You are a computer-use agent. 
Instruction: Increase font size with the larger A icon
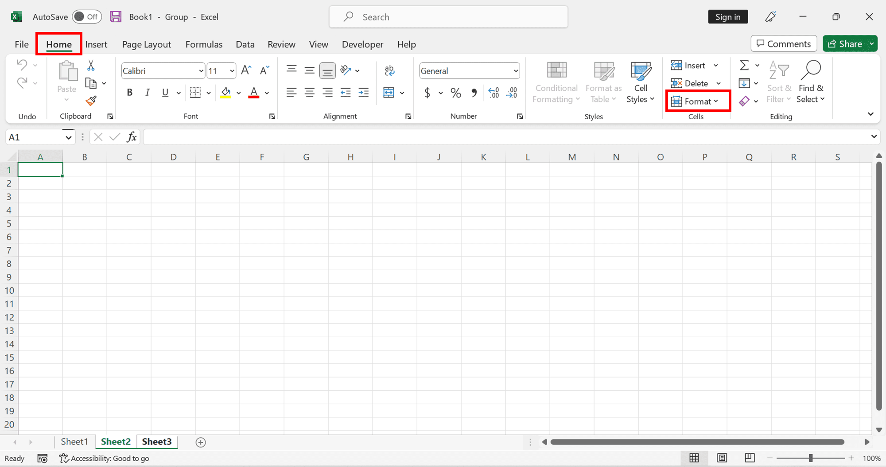pyautogui.click(x=246, y=70)
